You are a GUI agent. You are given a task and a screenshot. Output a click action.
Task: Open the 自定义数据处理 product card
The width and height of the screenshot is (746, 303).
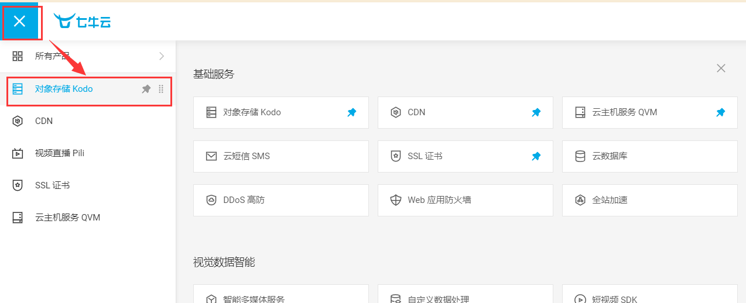[x=466, y=294]
